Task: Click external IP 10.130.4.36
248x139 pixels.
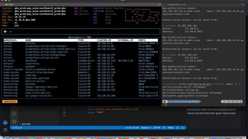Action: 126,61
